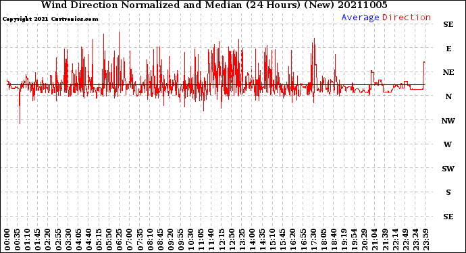This screenshot has height=253, width=466.
Task: Click the 14:35 time label
Action: click(x=263, y=240)
